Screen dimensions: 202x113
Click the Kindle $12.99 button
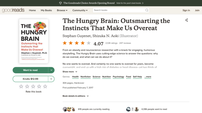pos(30,79)
